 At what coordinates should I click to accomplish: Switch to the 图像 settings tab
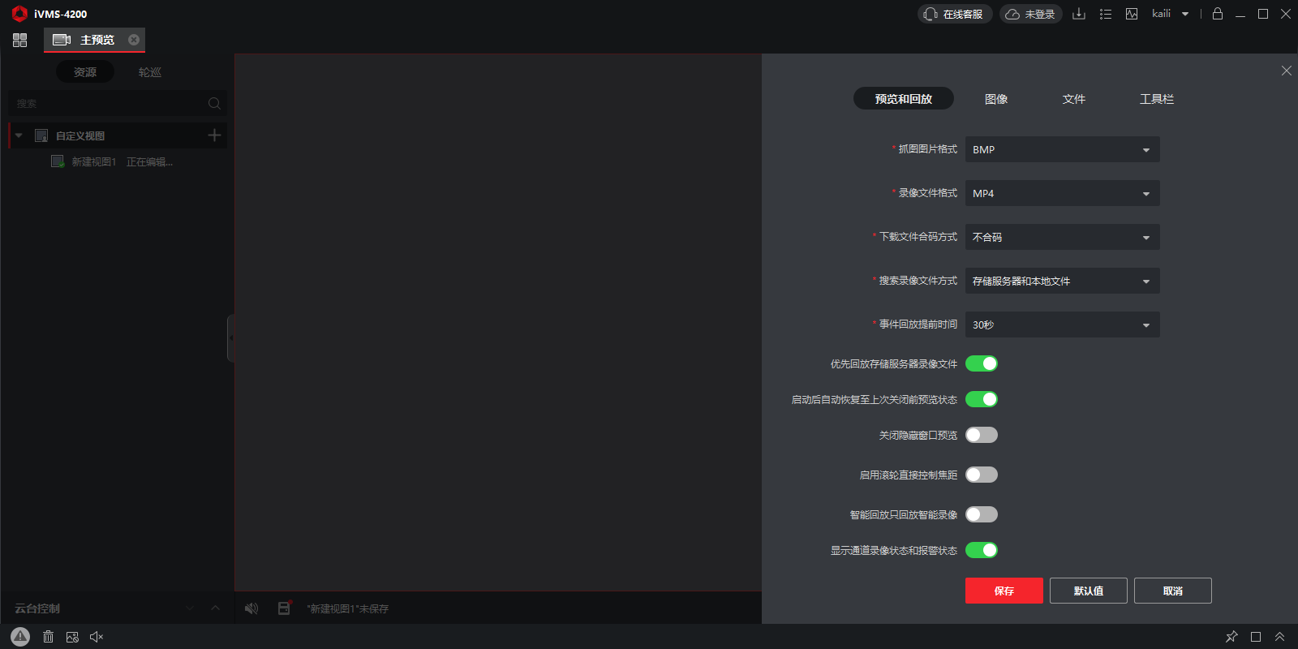995,99
